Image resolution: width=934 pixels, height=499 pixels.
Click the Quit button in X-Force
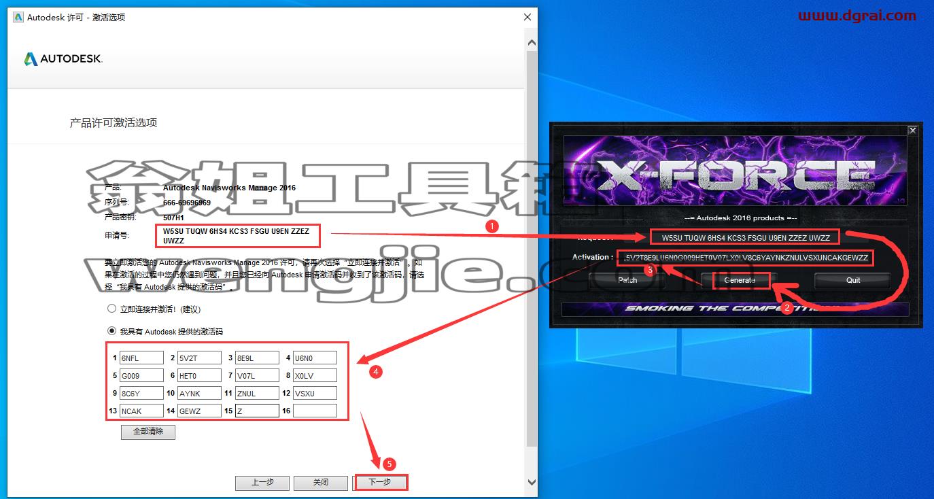[x=853, y=280]
